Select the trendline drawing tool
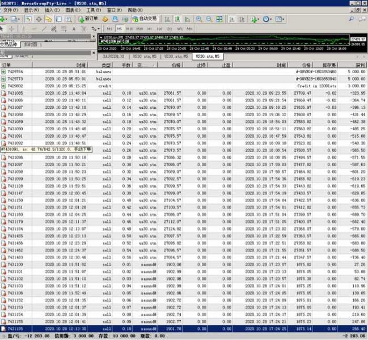The width and height of the screenshot is (368, 340). tap(44, 28)
